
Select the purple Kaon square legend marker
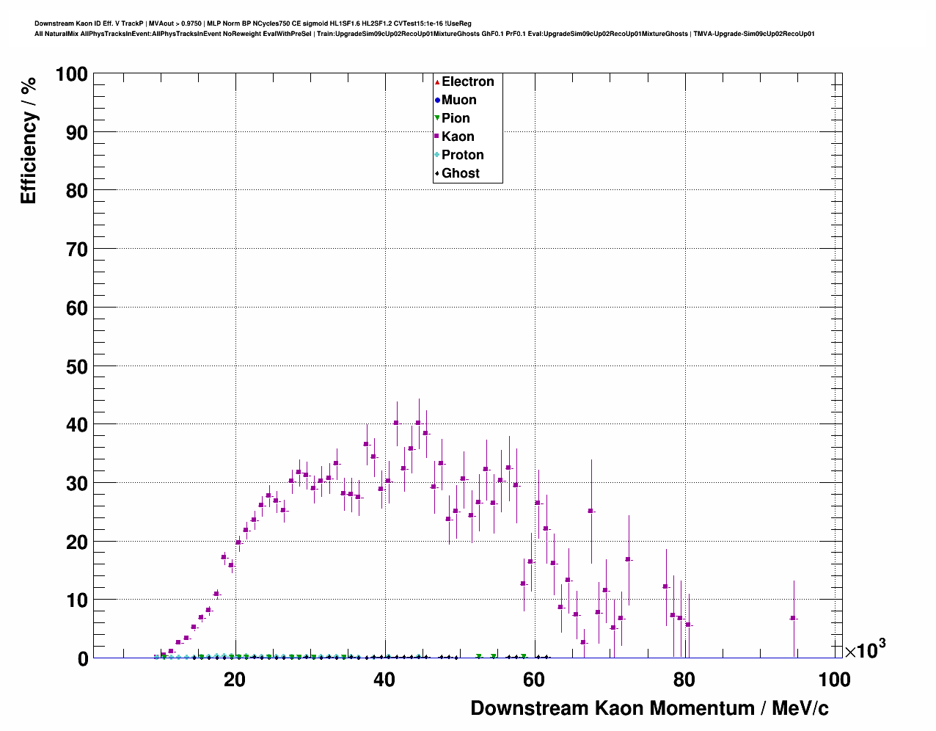tap(437, 137)
